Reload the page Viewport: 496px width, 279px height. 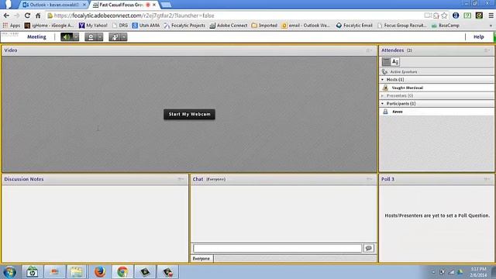[x=28, y=15]
